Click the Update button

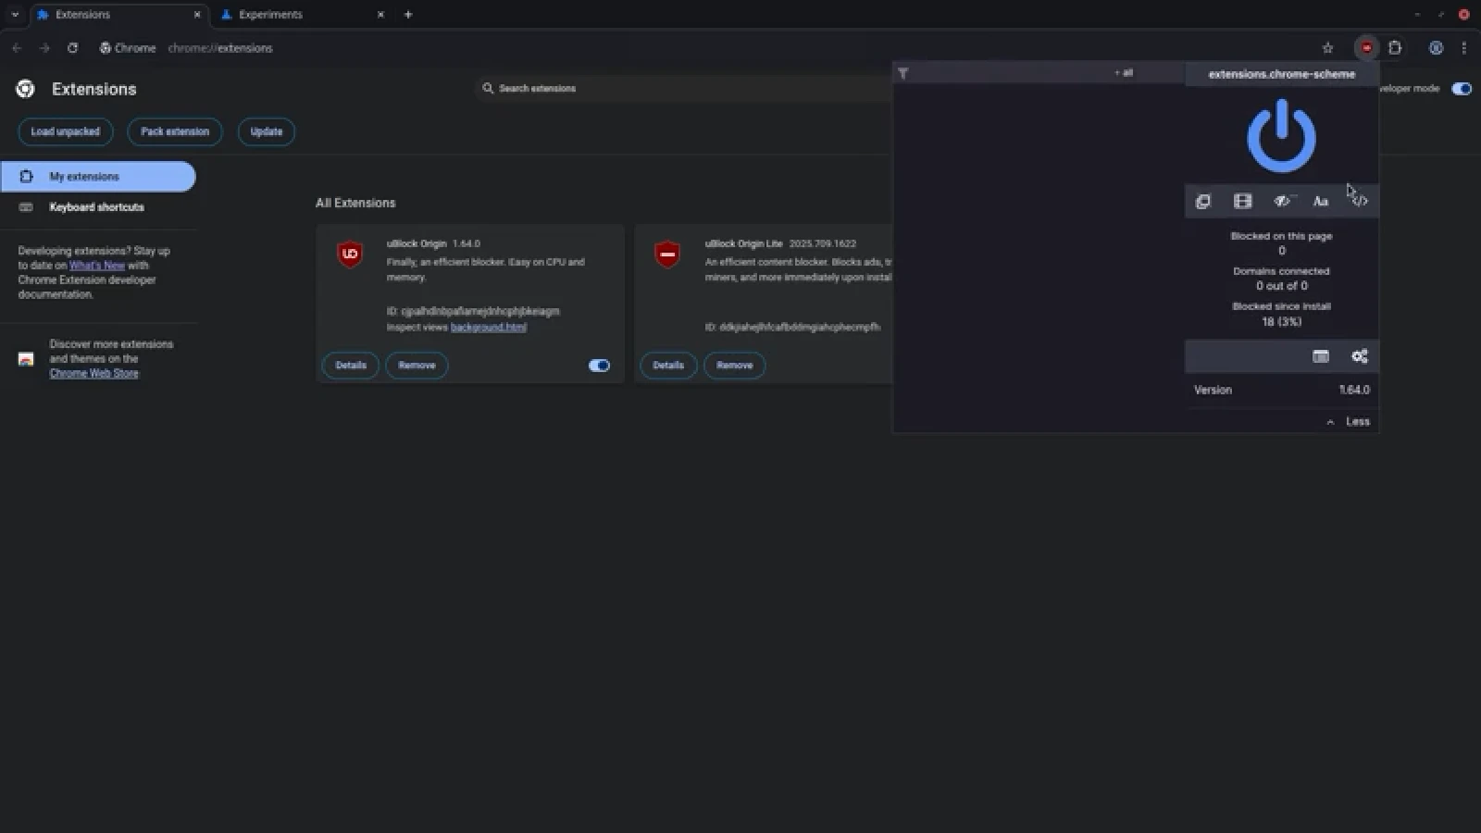(x=267, y=131)
